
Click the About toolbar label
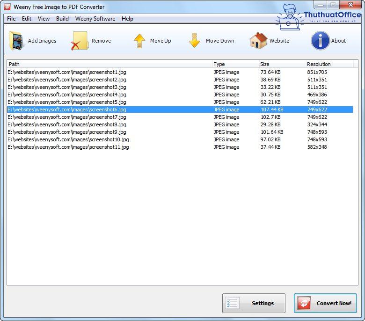pyautogui.click(x=338, y=41)
